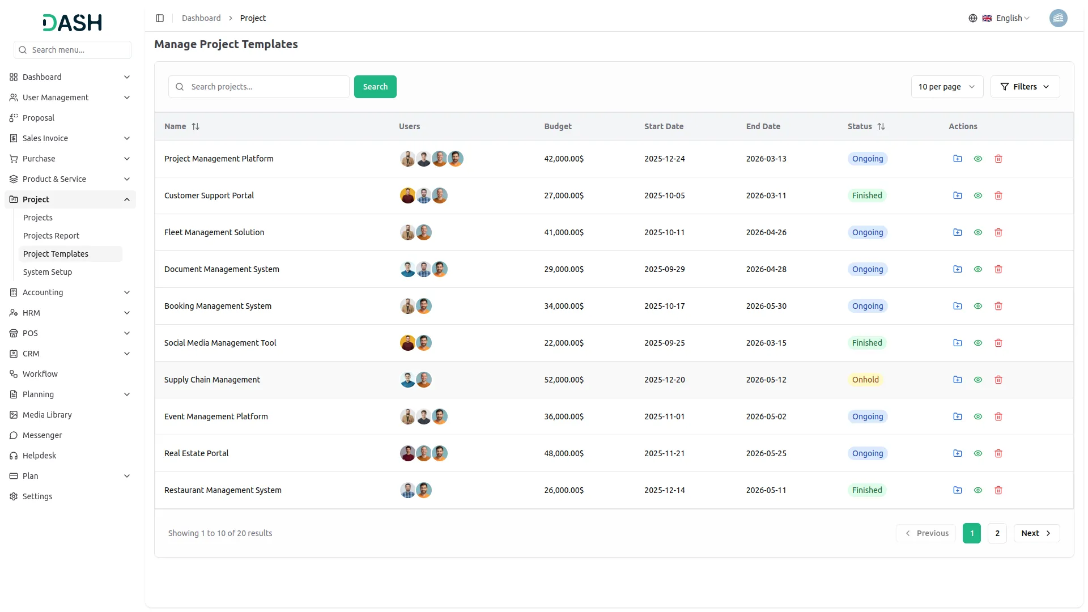The height and width of the screenshot is (612, 1088).
Task: Select the System Setup menu item
Action: tap(48, 271)
